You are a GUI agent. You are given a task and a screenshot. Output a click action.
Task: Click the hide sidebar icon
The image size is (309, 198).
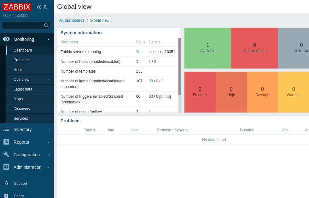coord(46,7)
